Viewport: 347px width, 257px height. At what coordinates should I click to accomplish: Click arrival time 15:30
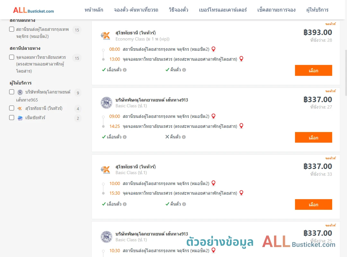click(115, 193)
